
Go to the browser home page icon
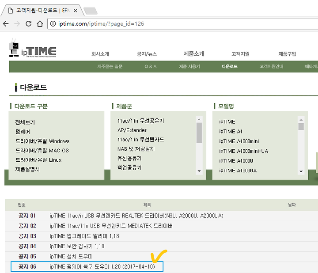[x=40, y=24]
